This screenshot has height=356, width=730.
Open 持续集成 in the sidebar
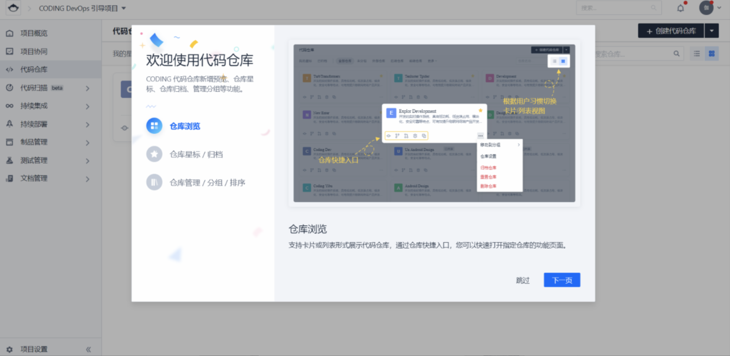click(x=51, y=106)
